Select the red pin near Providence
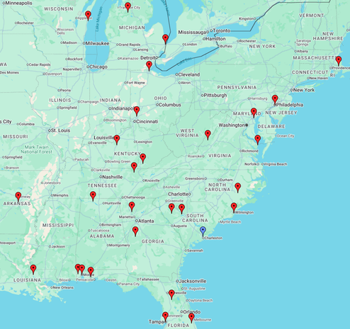Viewport: 350px width, 329px height. click(x=339, y=61)
